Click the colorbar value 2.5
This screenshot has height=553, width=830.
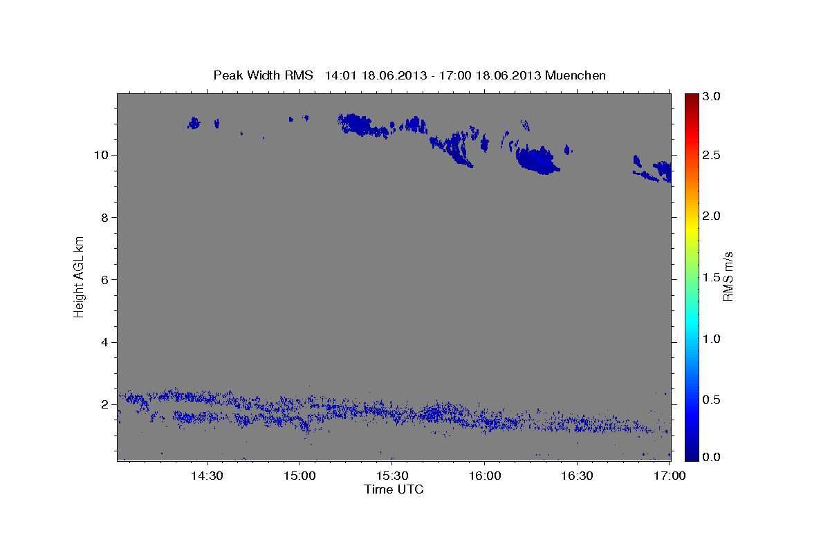712,155
